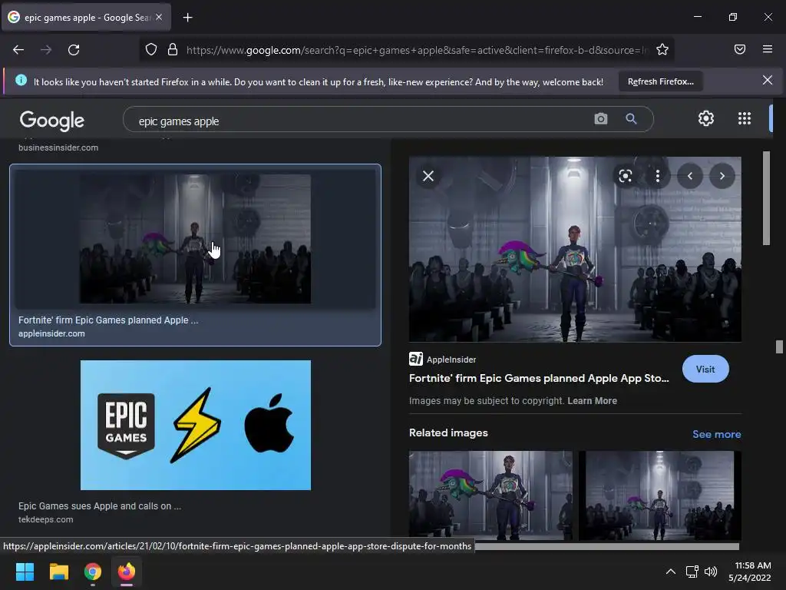Click the magnifying glass search button
Viewport: 786px width, 590px height.
[x=631, y=119]
